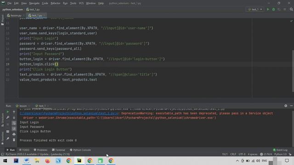Toggle scroll to end of console output
This screenshot has width=294, height=165.
[14, 129]
